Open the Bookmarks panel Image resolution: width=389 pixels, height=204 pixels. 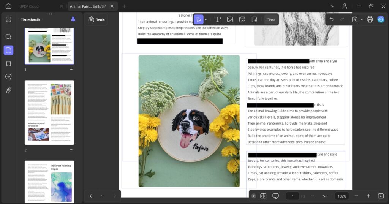[8, 63]
